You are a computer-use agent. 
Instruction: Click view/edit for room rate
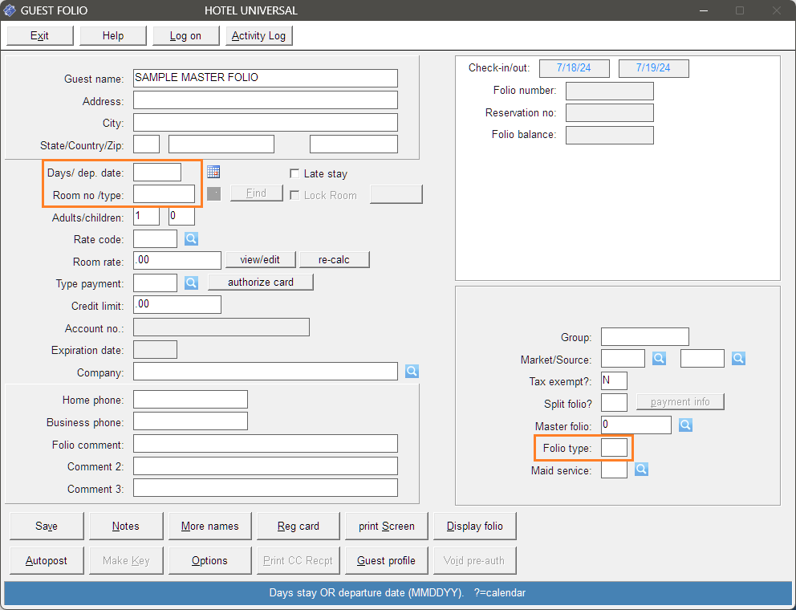pyautogui.click(x=260, y=259)
